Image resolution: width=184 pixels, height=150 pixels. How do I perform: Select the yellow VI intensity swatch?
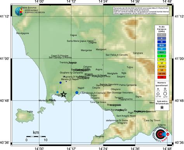pos(161,63)
